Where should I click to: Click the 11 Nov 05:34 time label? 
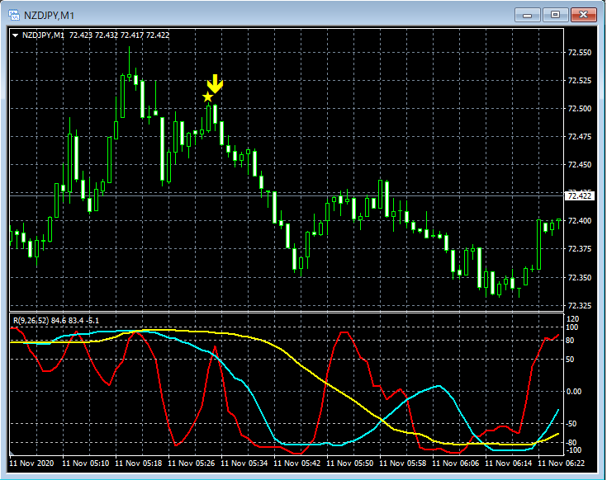point(244,463)
